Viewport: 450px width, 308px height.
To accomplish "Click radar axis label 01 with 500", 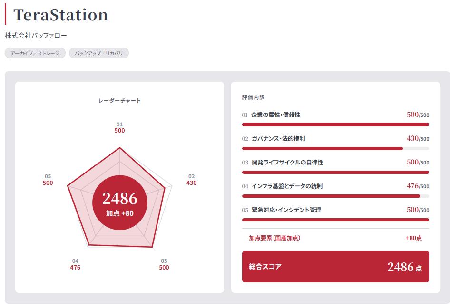I will point(120,127).
